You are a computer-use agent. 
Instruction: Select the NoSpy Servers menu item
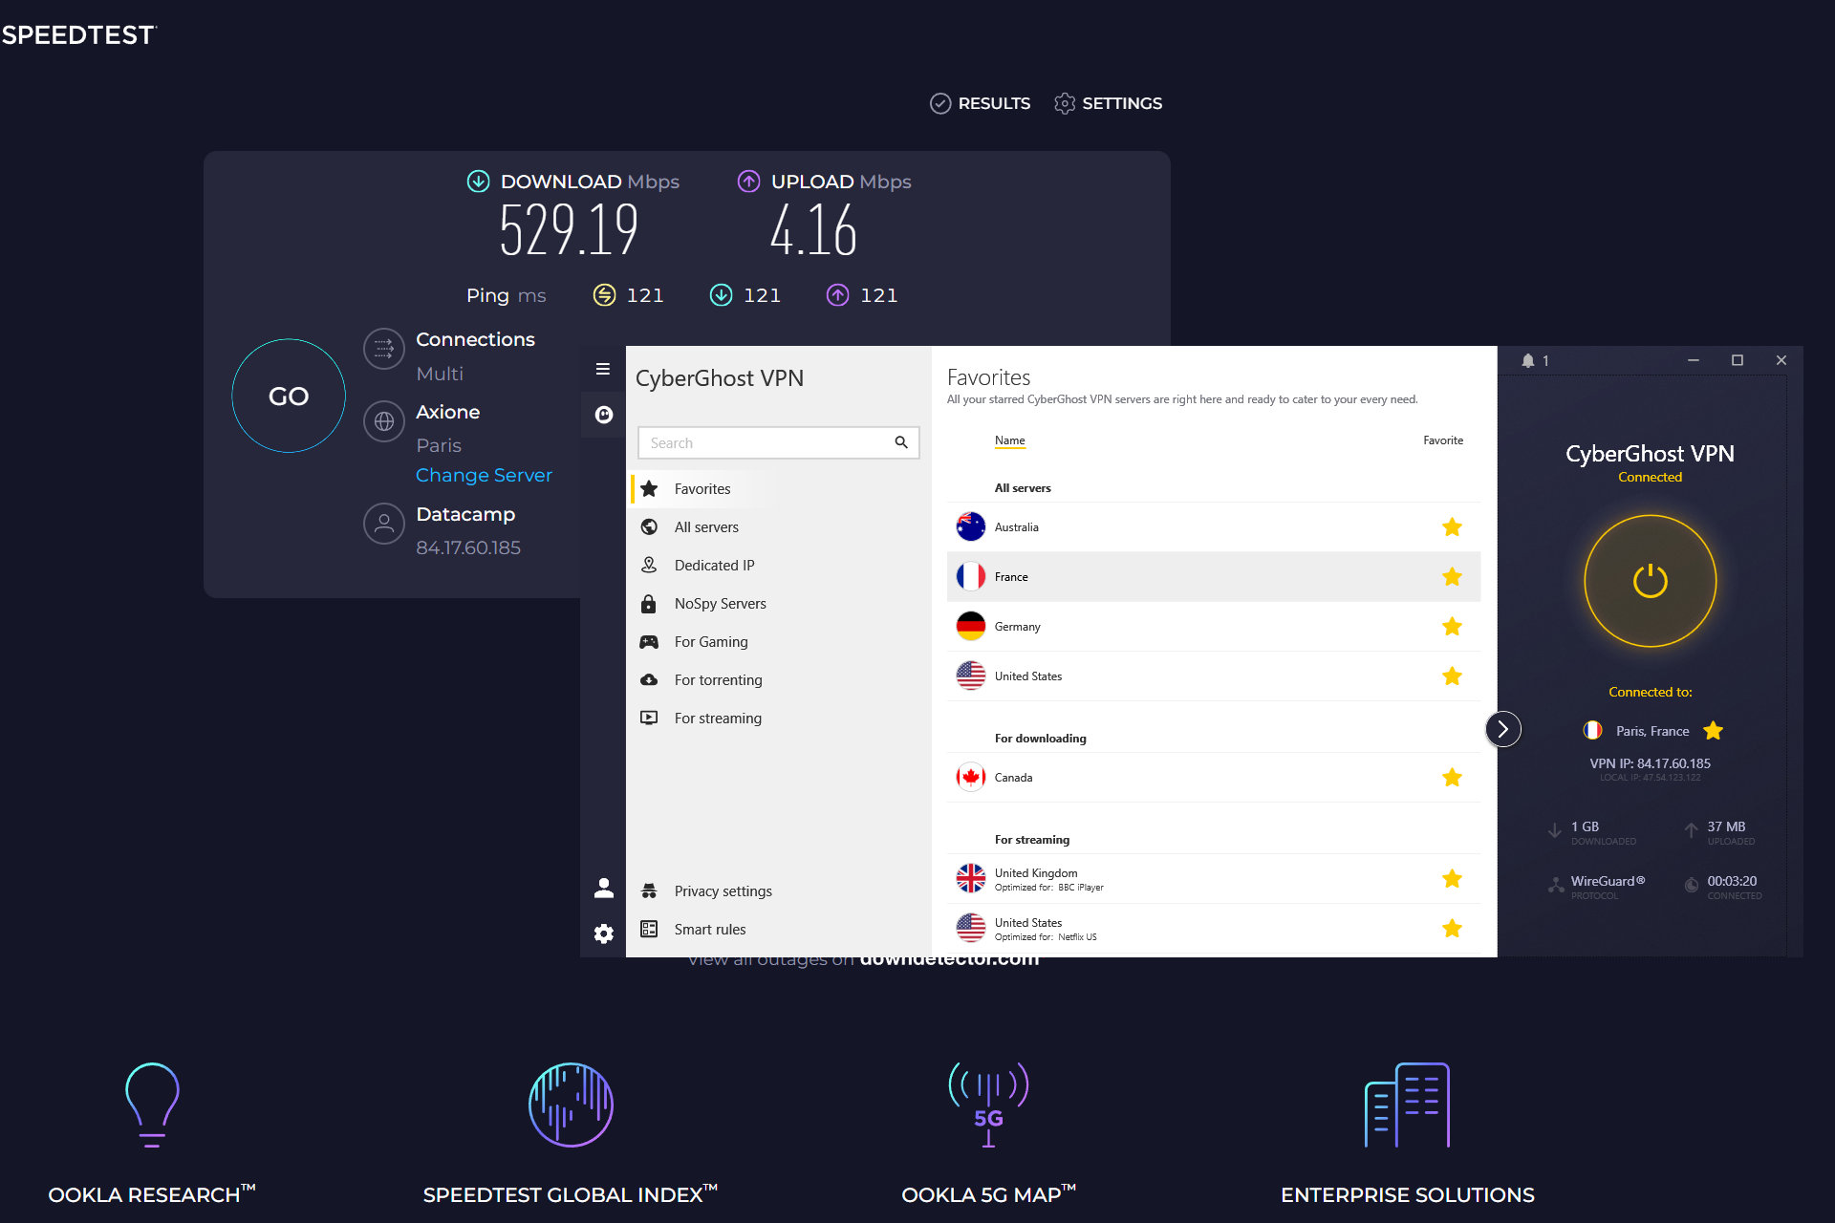pos(720,602)
